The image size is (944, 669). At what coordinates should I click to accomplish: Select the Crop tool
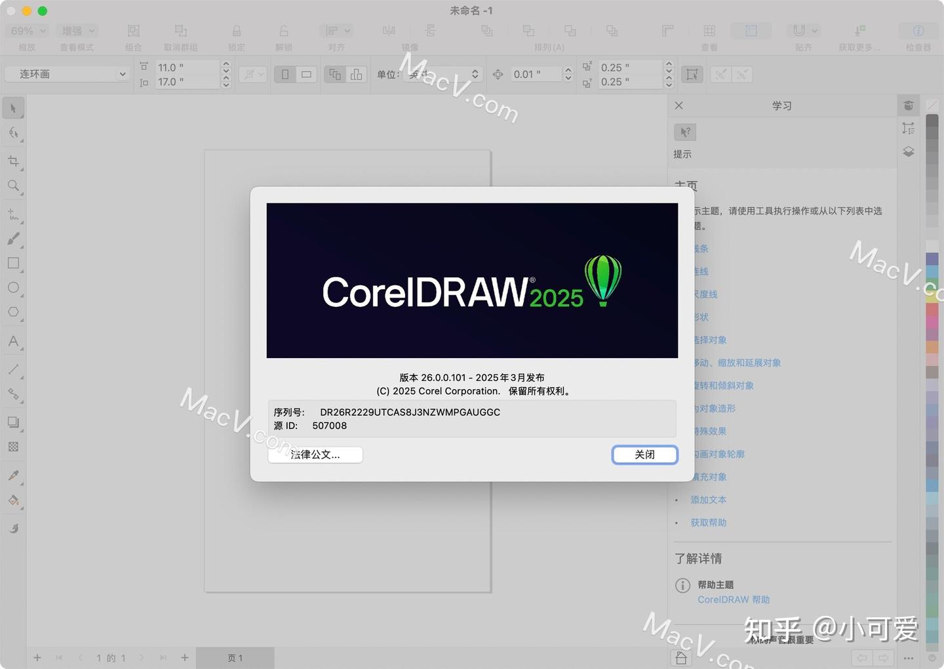coord(14,160)
